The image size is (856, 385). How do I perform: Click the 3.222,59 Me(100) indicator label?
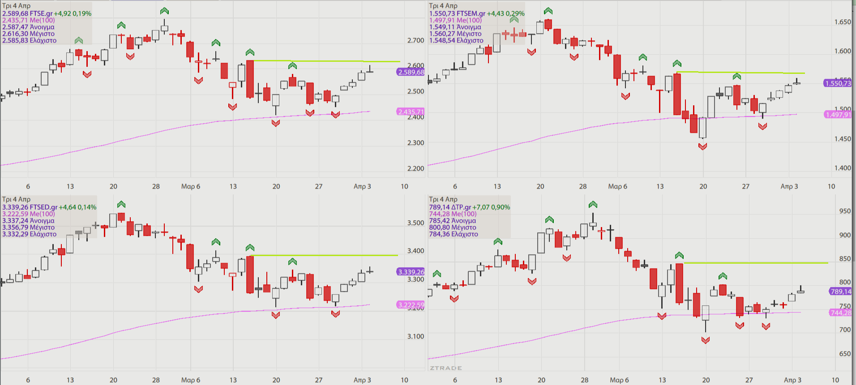tap(29, 214)
